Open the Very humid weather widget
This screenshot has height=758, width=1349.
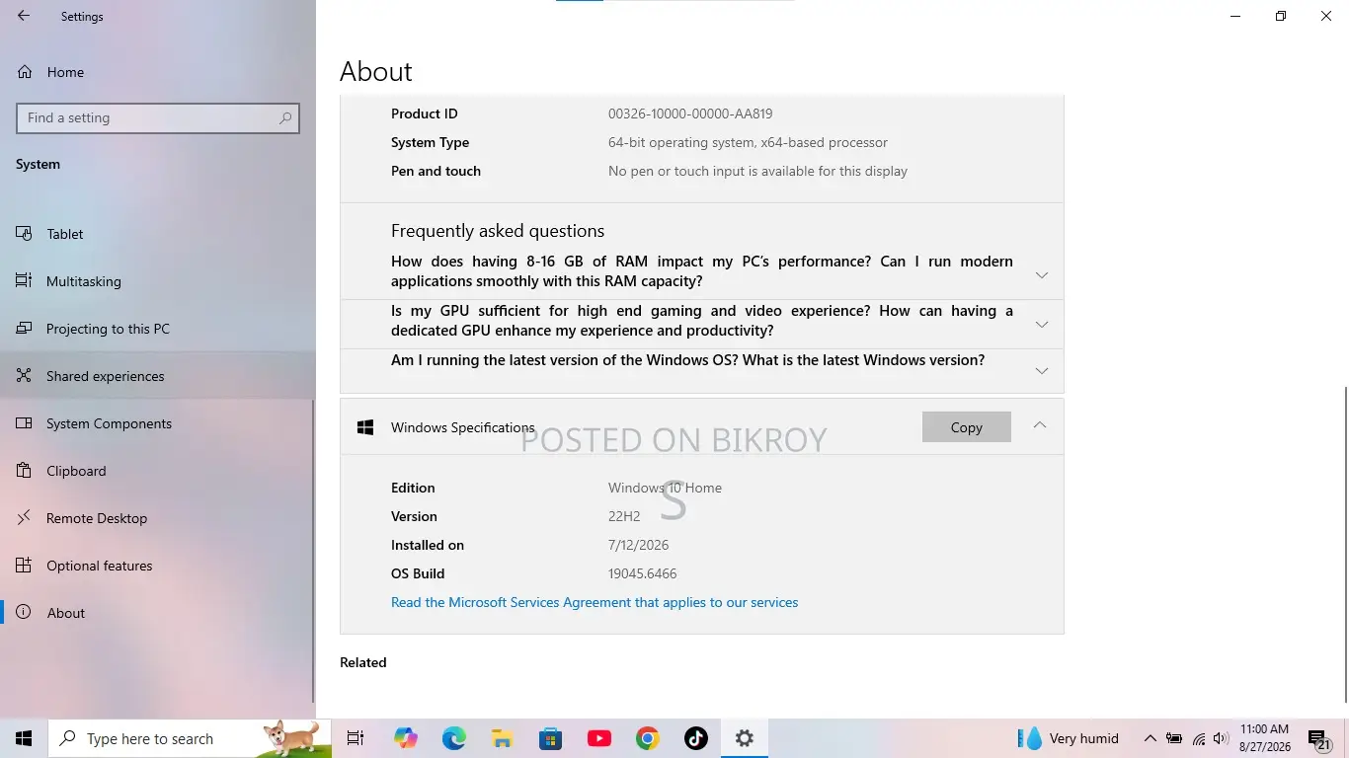1071,738
